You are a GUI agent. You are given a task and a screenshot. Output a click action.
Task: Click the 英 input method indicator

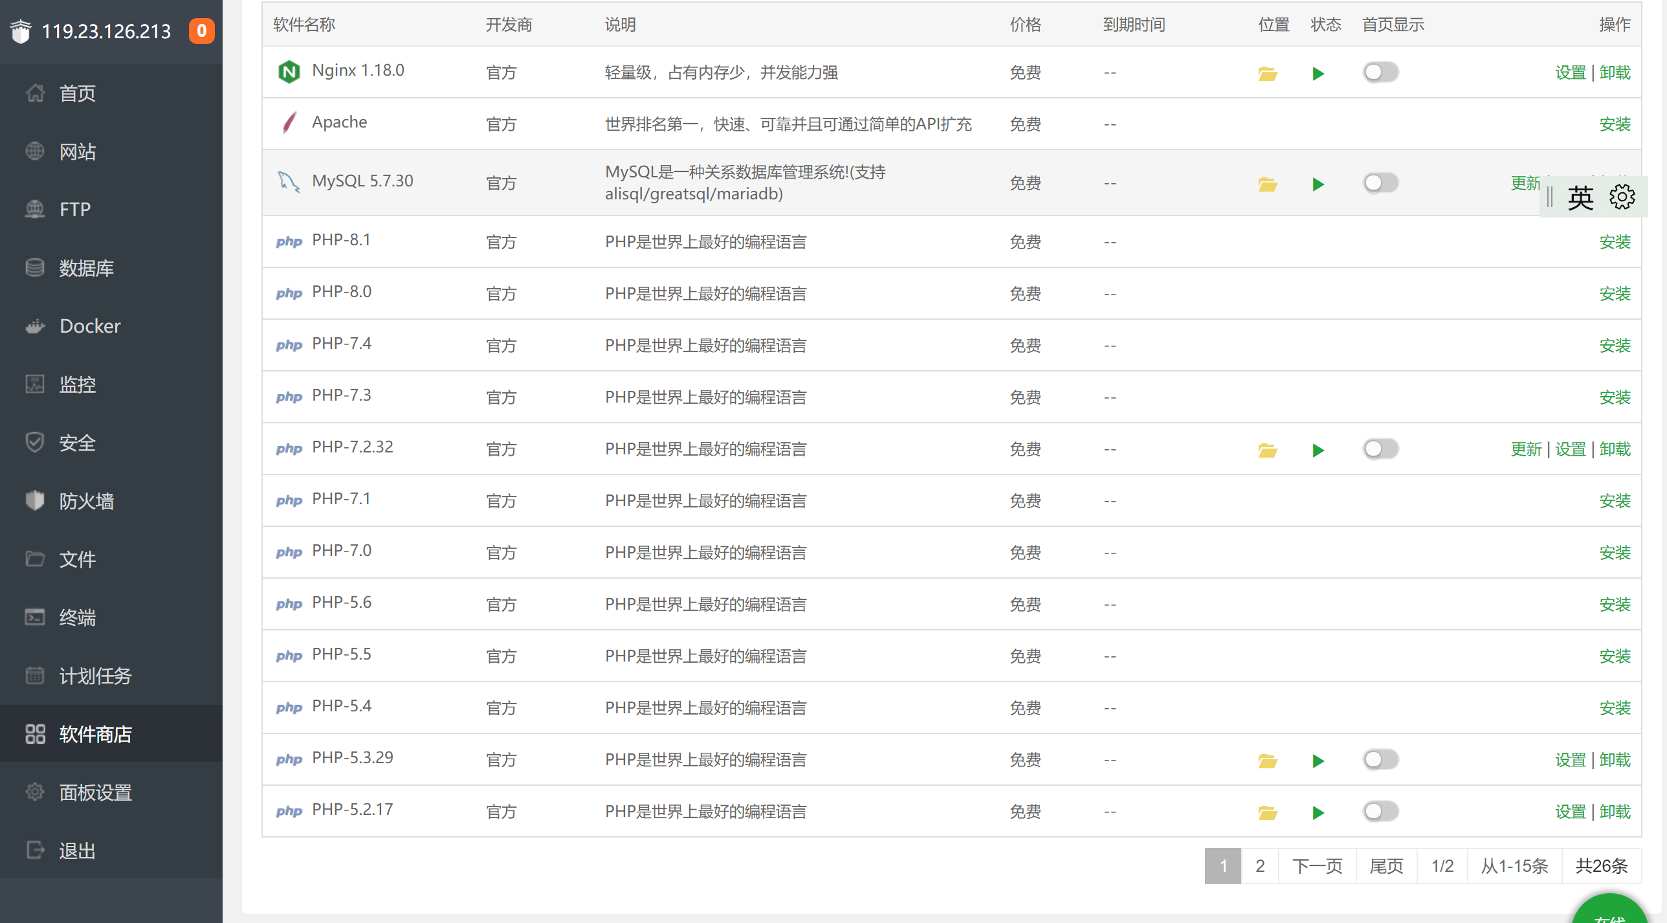tap(1580, 197)
